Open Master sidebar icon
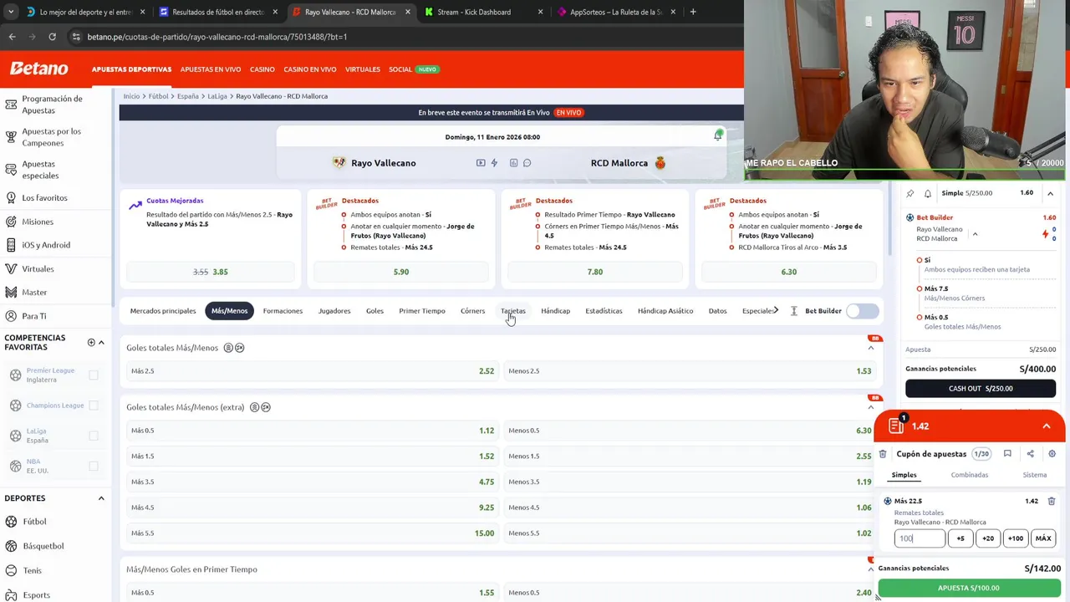The image size is (1070, 602). (x=11, y=292)
